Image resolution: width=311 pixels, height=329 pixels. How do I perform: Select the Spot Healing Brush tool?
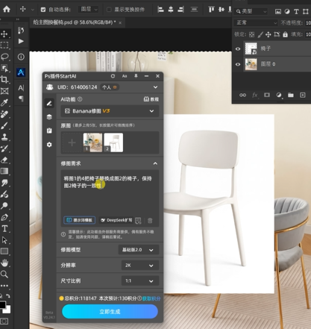point(4,114)
